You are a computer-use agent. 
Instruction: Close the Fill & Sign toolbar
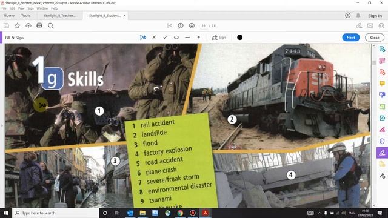pyautogui.click(x=375, y=38)
